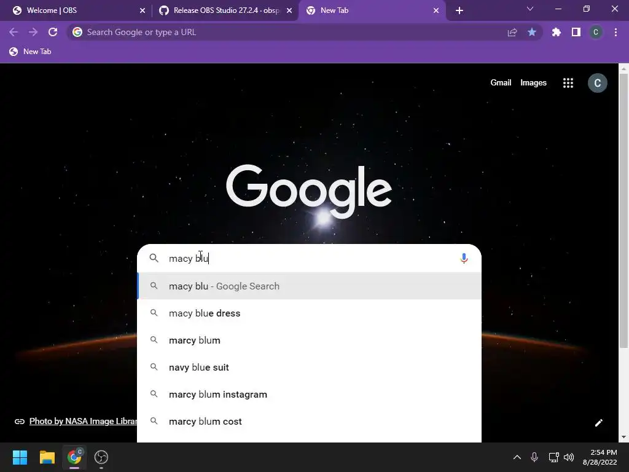Open File Explorer from the taskbar
This screenshot has width=629, height=472.
tap(47, 457)
